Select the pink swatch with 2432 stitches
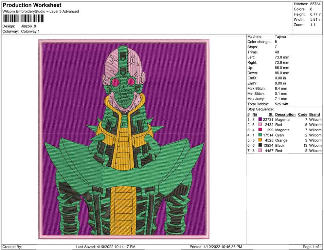 (260, 125)
